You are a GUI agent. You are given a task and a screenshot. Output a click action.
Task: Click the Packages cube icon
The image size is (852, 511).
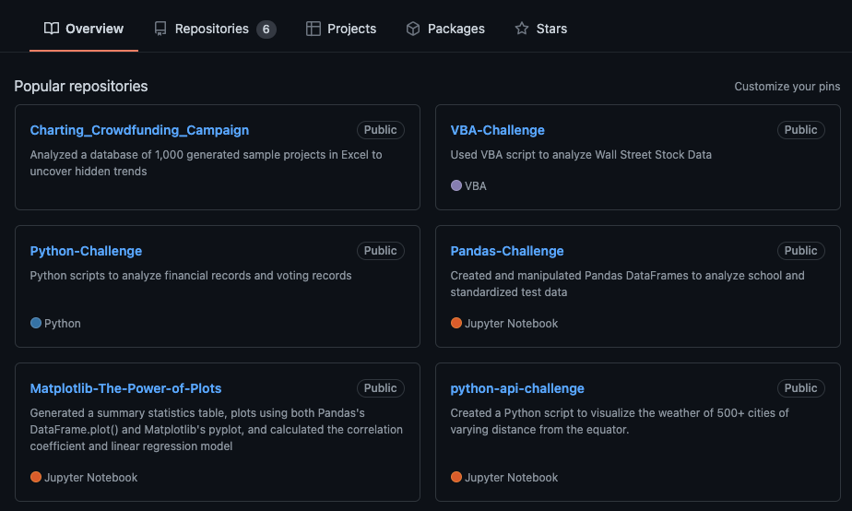(x=413, y=29)
